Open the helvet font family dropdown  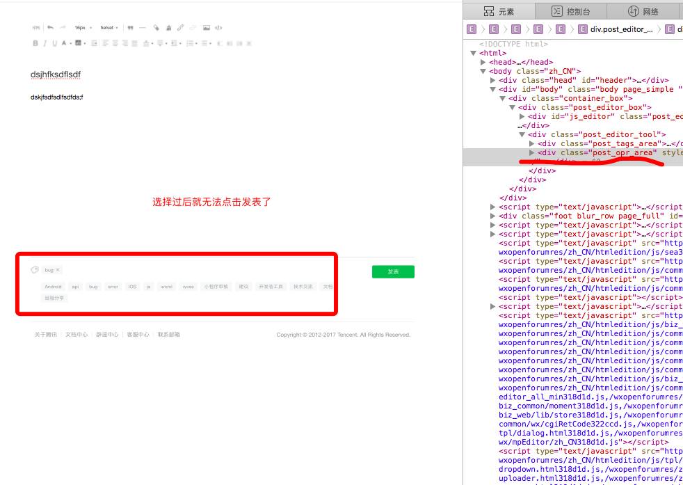click(x=109, y=28)
